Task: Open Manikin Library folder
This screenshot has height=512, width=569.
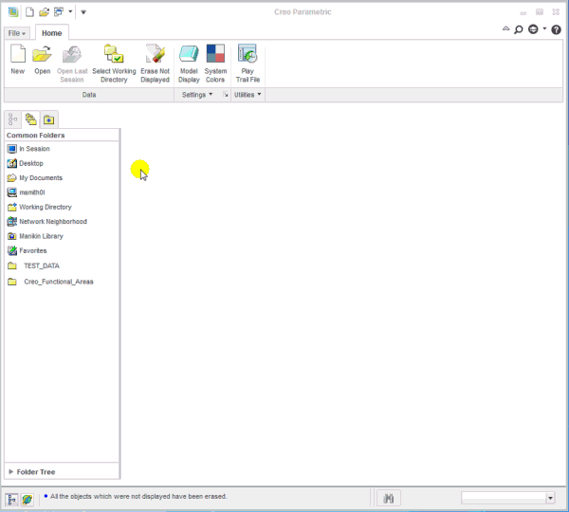Action: coord(35,236)
